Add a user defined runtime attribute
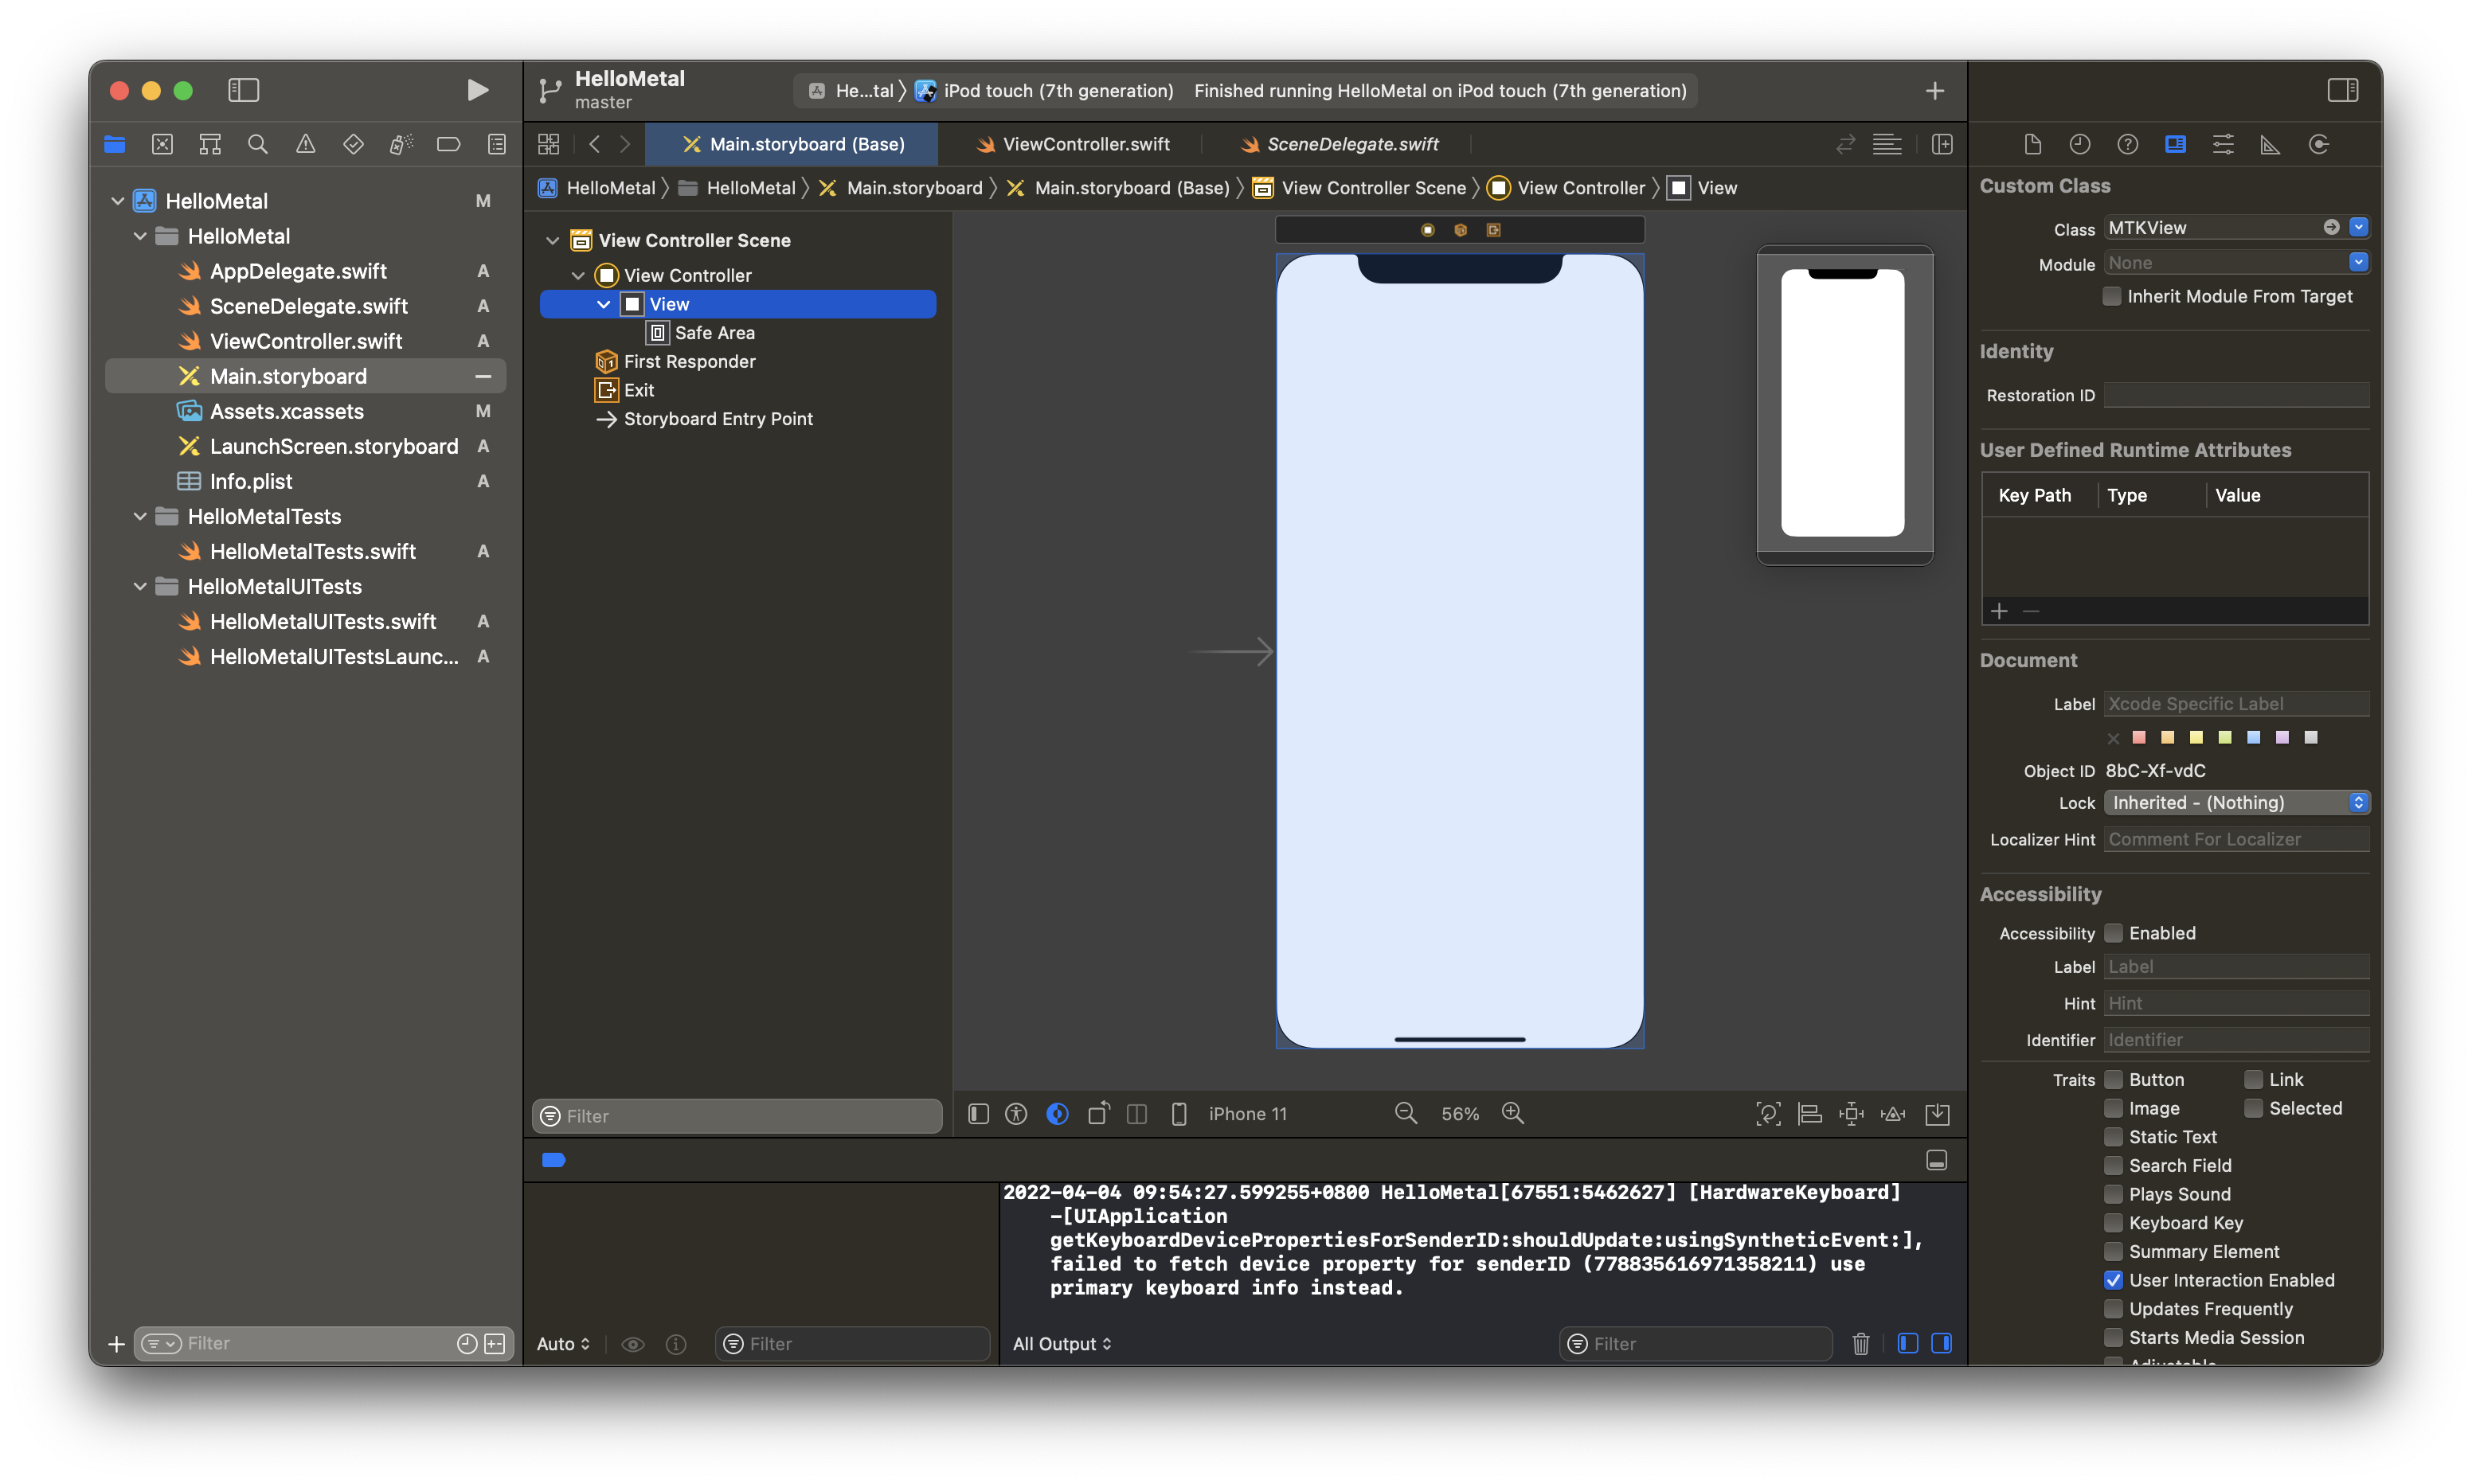Screen dimensions: 2472x1484 (2000, 611)
